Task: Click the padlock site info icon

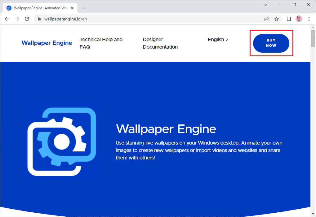Action: pyautogui.click(x=39, y=19)
